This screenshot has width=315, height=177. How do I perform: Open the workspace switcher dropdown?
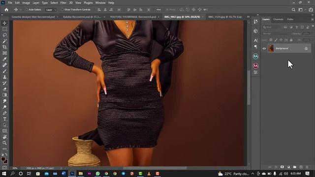(x=302, y=10)
